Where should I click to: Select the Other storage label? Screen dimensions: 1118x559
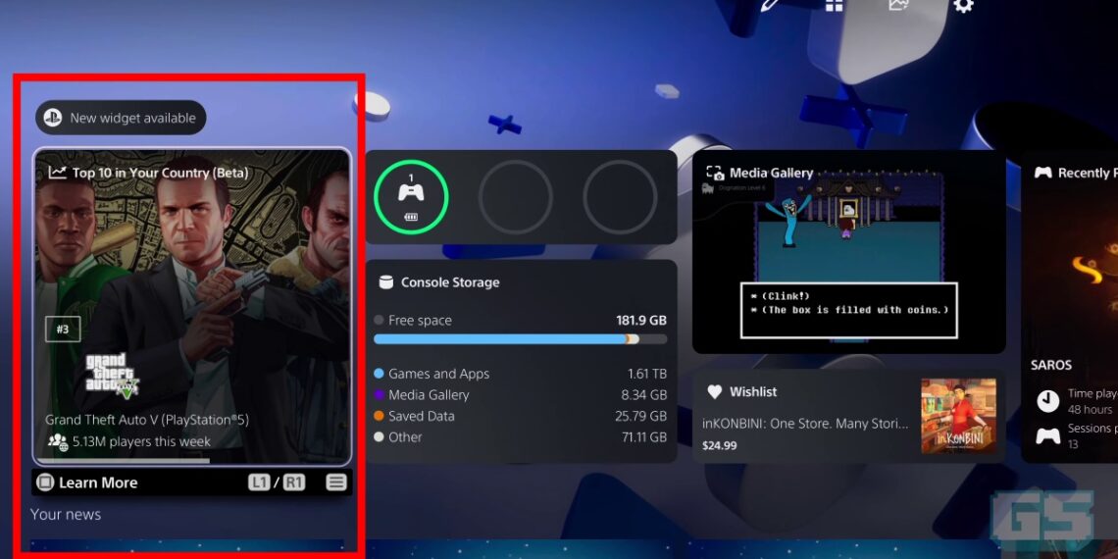tap(405, 437)
